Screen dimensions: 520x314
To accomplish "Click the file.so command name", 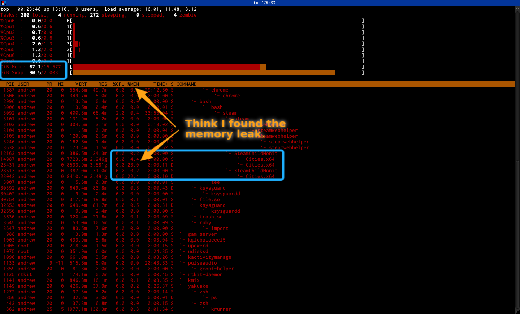I will tap(210, 199).
